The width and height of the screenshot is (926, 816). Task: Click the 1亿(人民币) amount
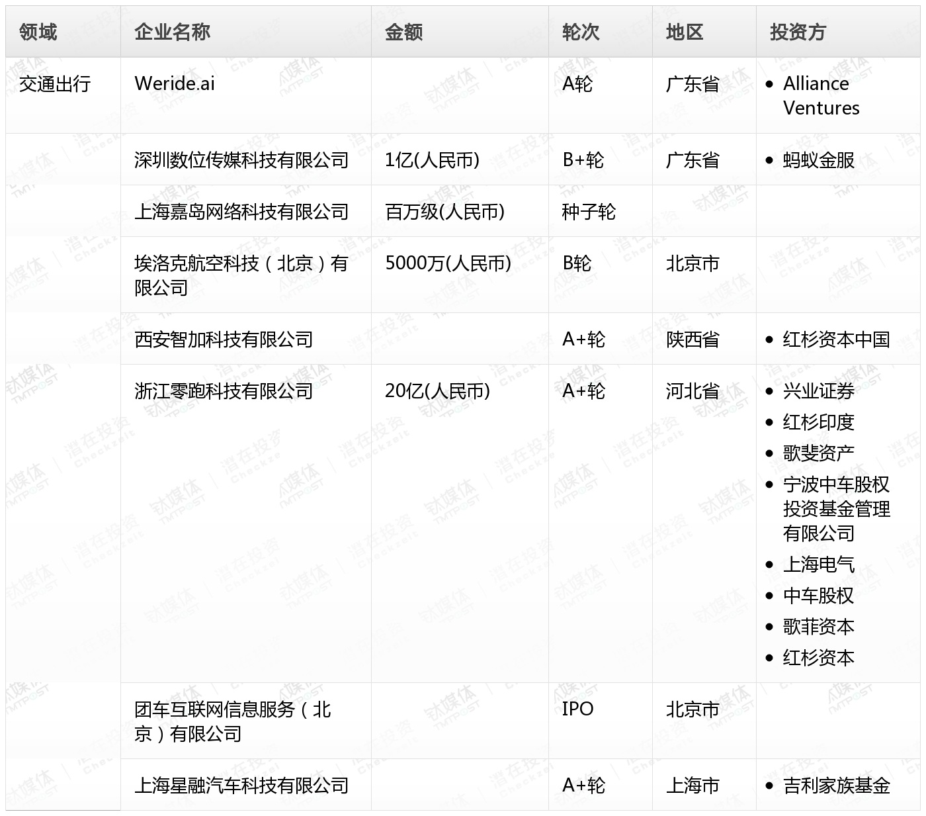click(x=433, y=160)
